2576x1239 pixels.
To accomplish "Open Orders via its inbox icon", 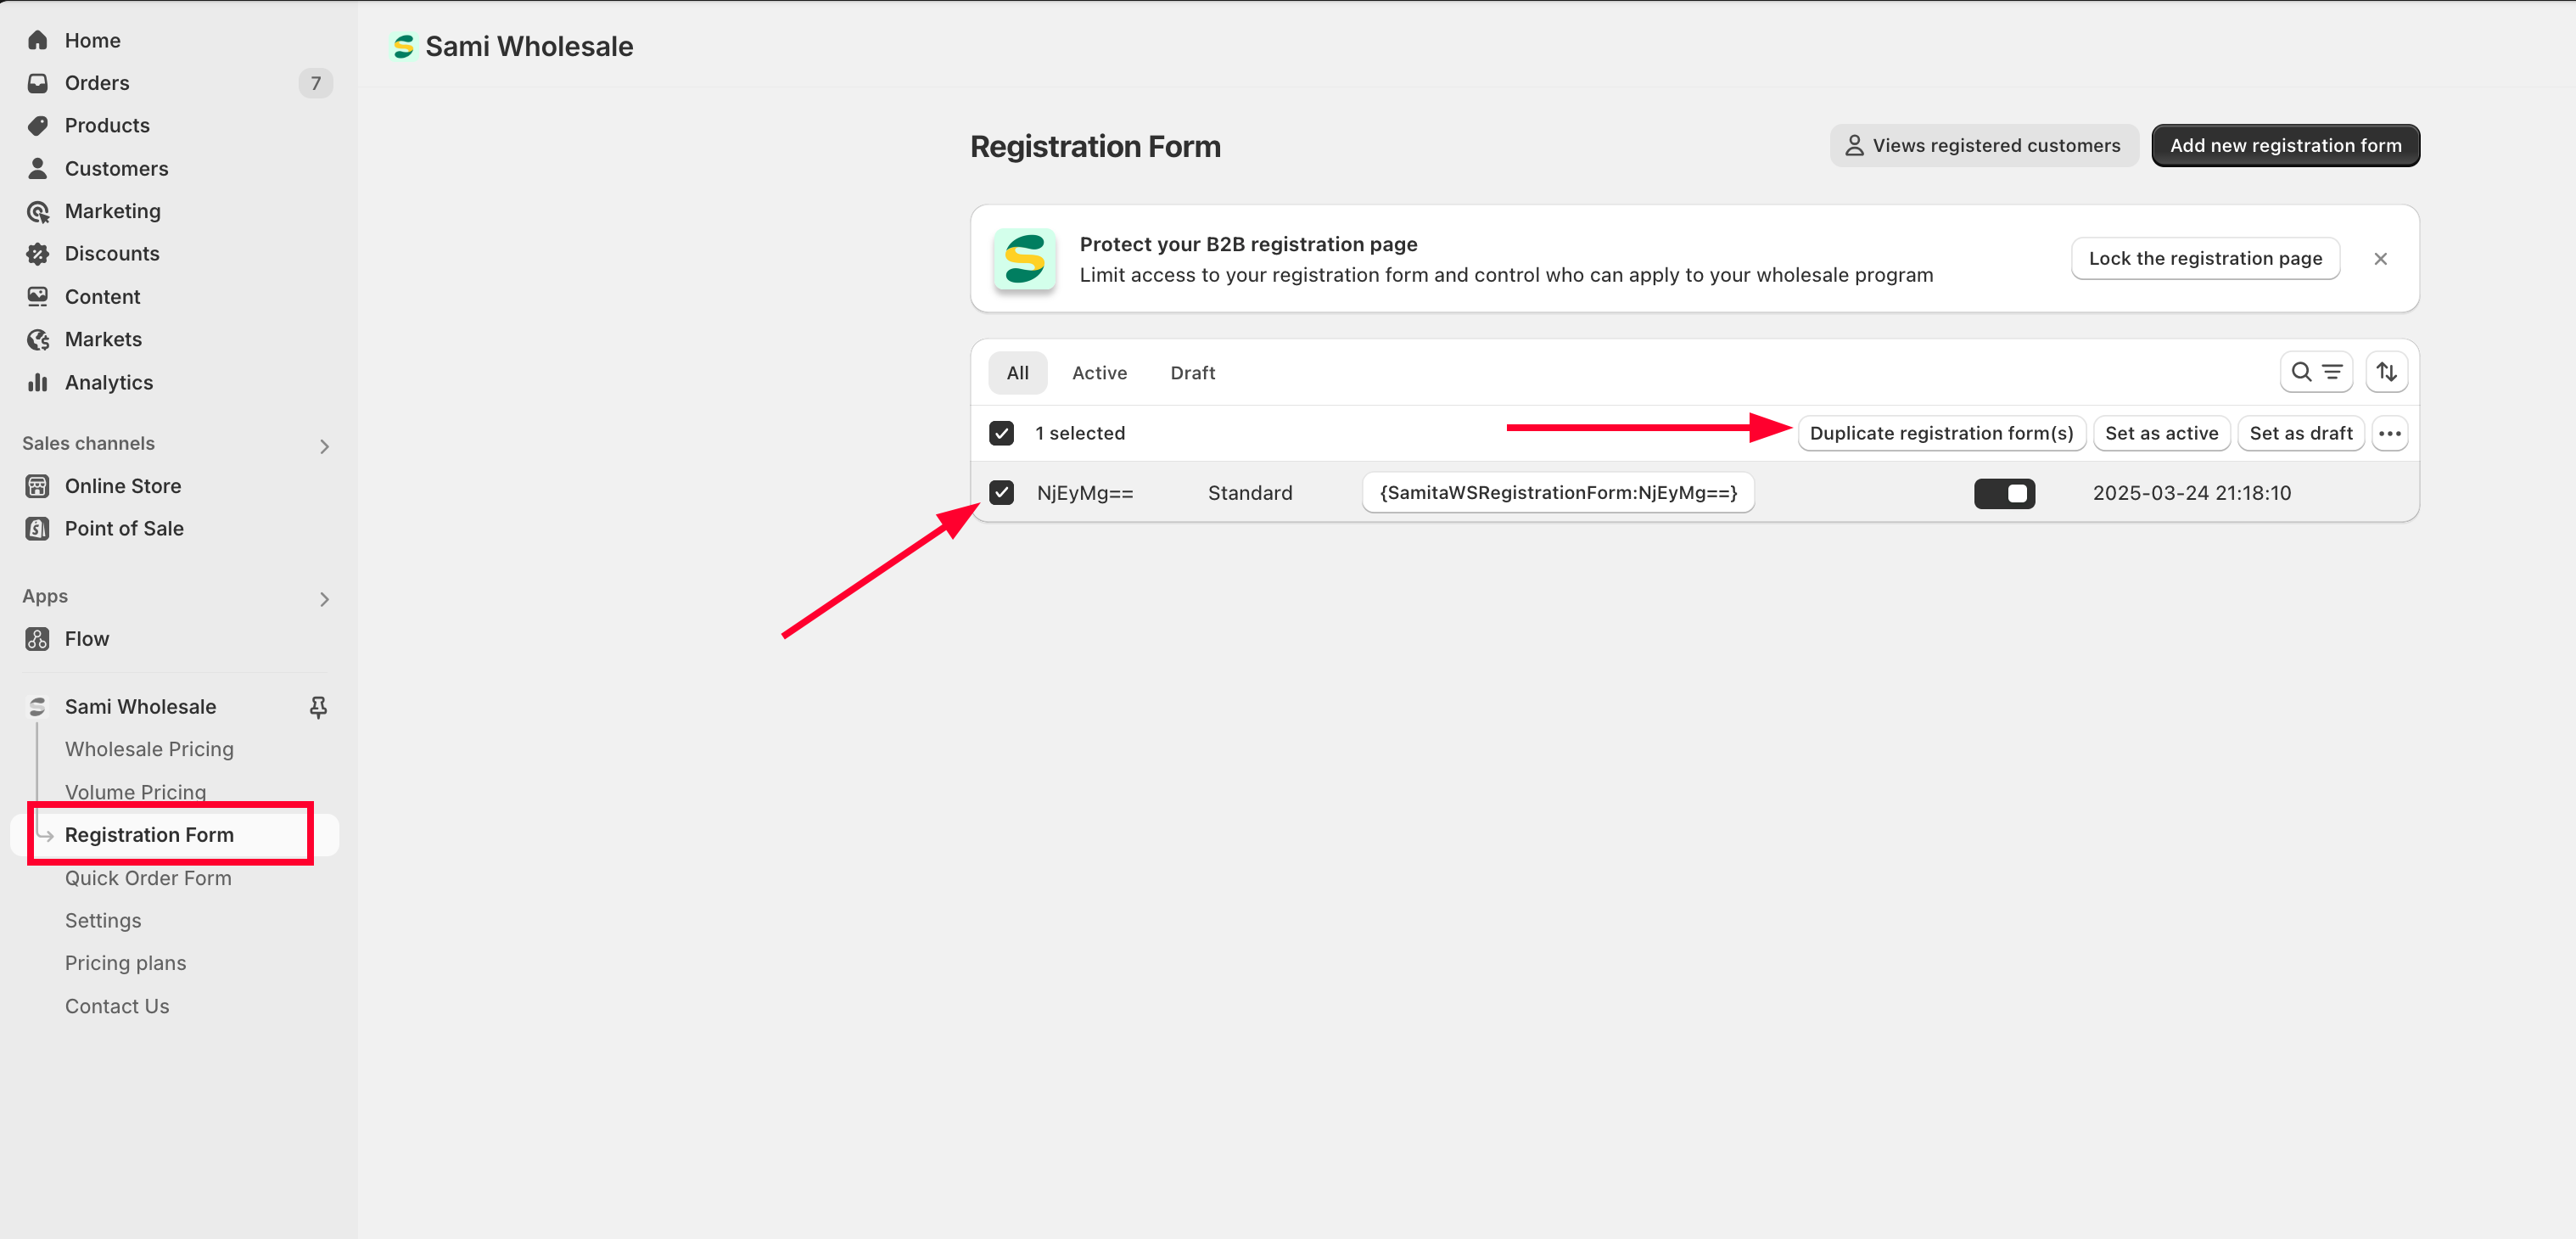I will point(38,83).
